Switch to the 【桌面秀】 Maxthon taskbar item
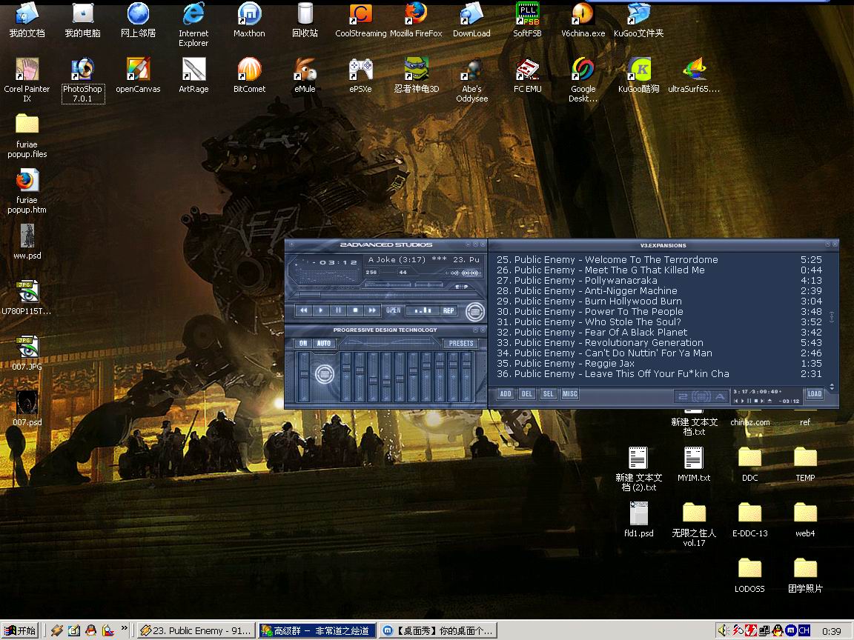 coord(438,631)
